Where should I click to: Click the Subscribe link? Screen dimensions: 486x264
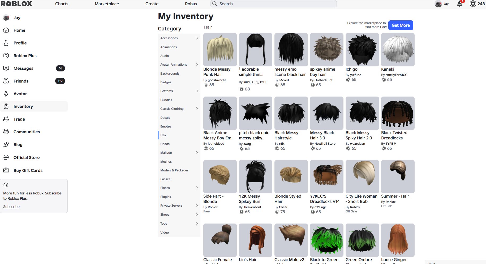point(11,207)
